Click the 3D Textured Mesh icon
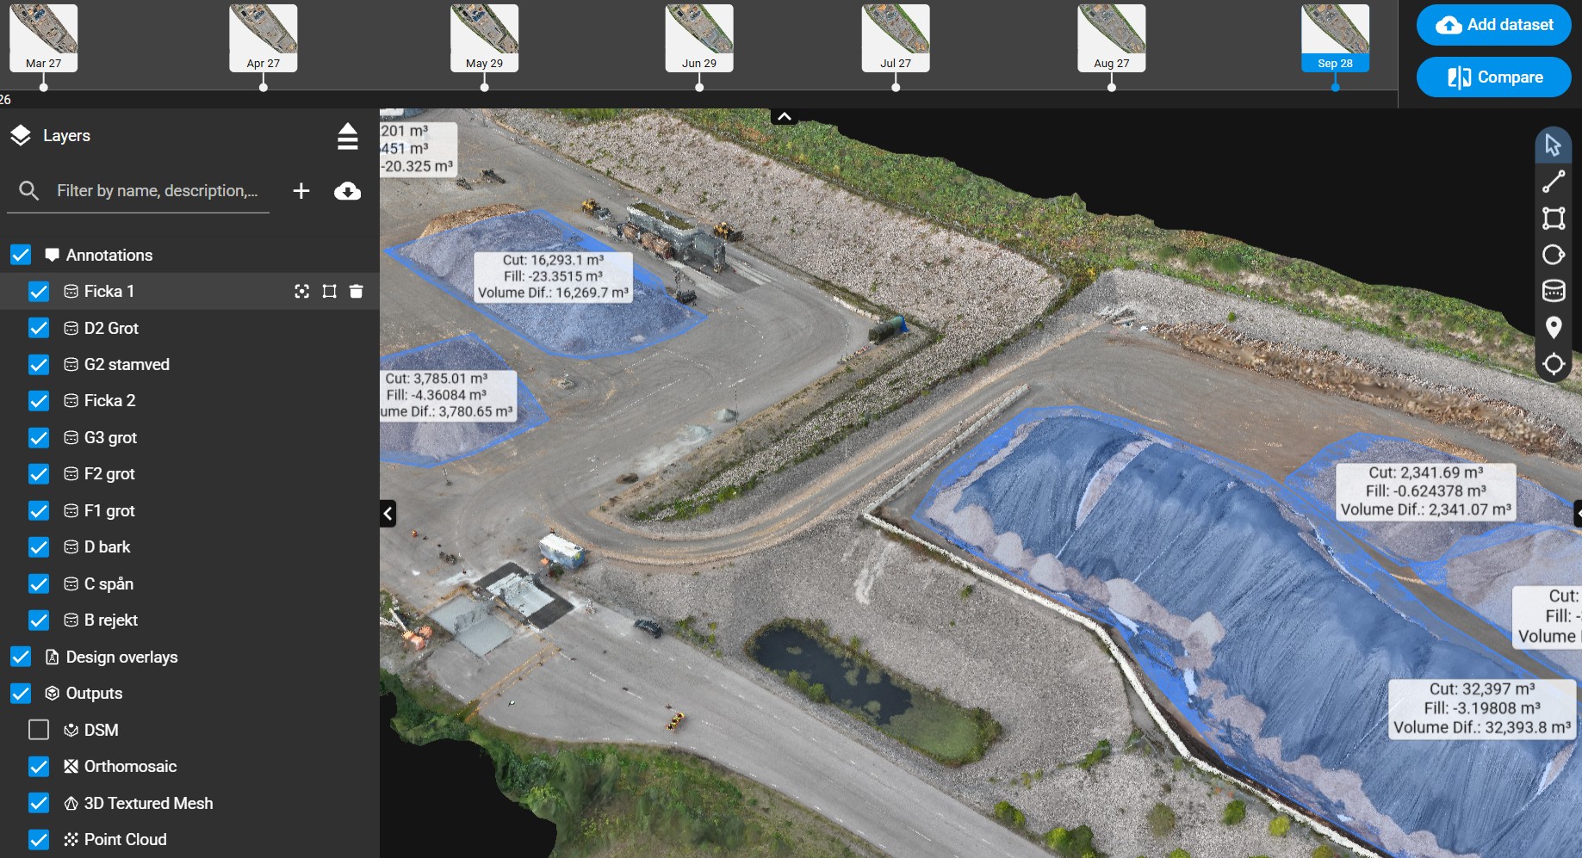Viewport: 1582px width, 858px height. pyautogui.click(x=71, y=803)
